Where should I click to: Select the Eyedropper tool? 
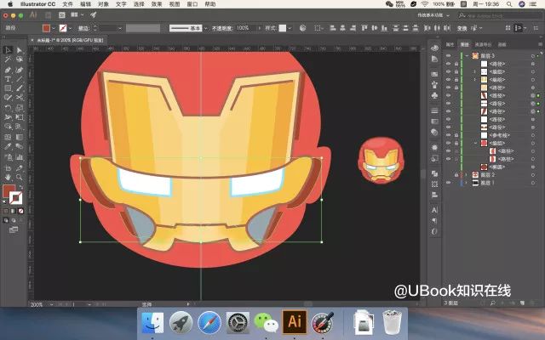click(x=8, y=146)
